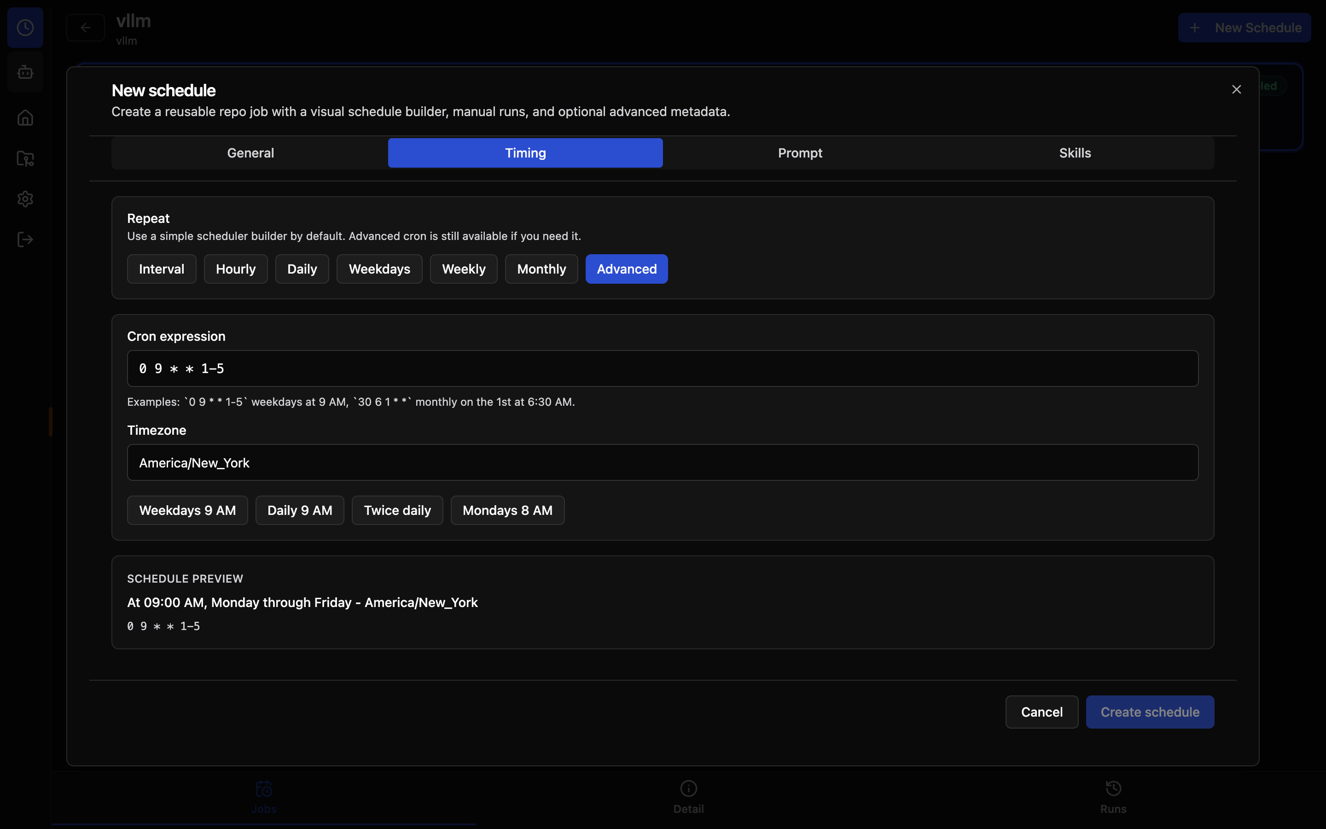
Task: Click the clock icon in the sidebar
Action: [25, 28]
